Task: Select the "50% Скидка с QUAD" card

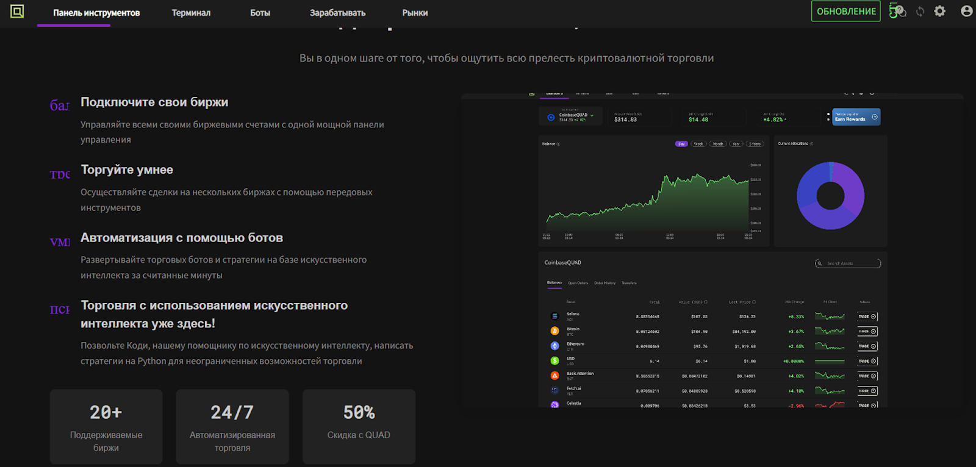Action: 359,427
